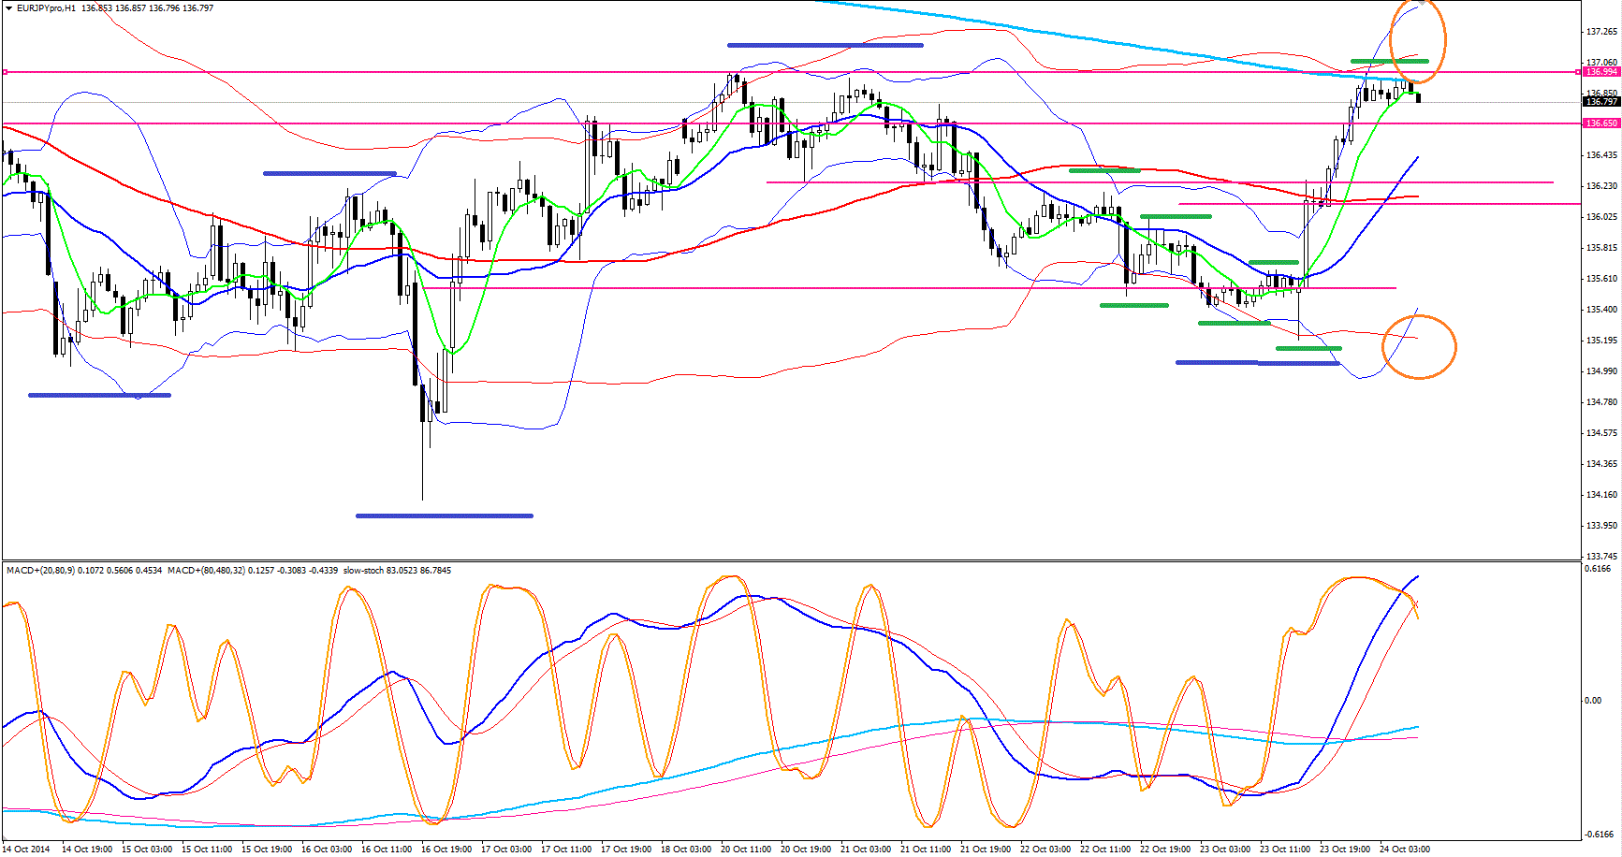Click the gray chart shift triangle marker
The height and width of the screenshot is (857, 1622).
coord(1422,3)
